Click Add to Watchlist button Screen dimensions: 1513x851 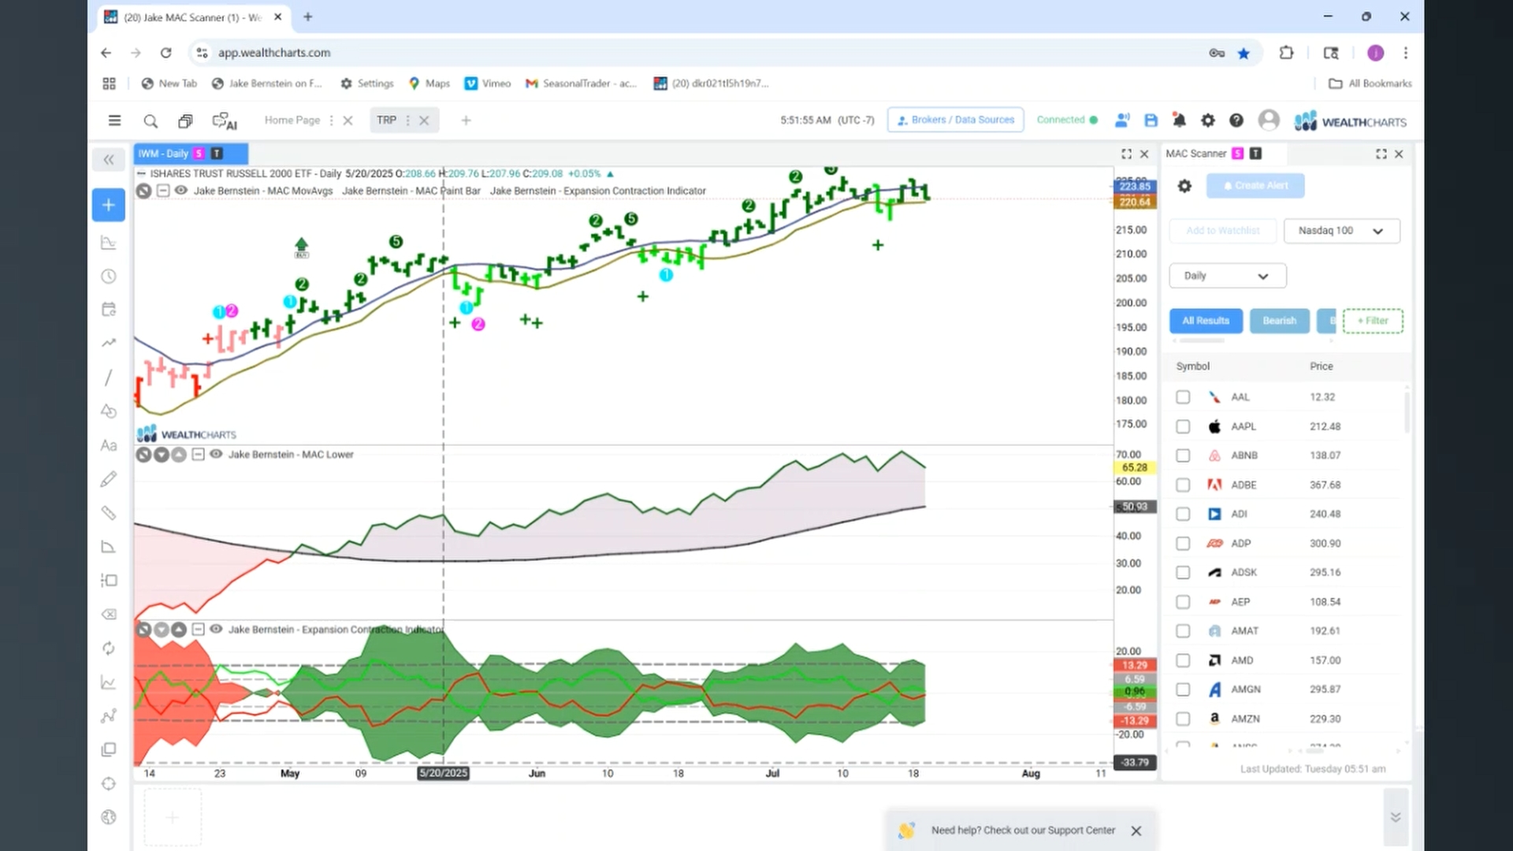click(1222, 231)
